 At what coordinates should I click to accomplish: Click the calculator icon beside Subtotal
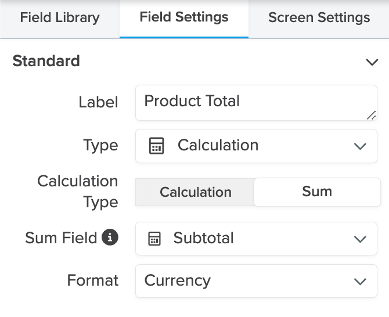(x=154, y=239)
